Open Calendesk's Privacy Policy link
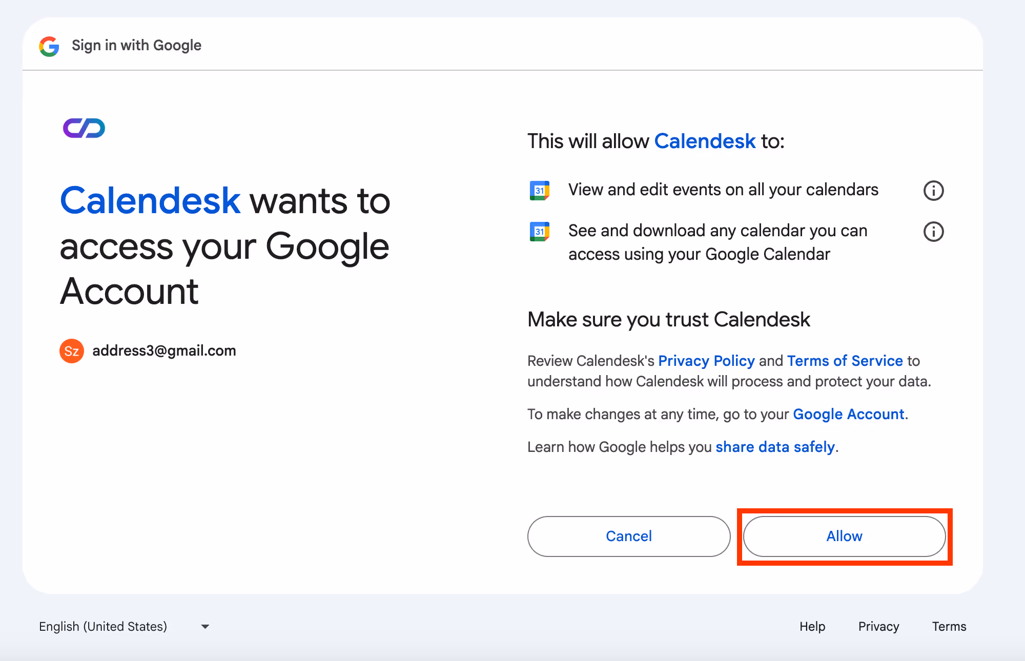This screenshot has width=1025, height=661. (x=706, y=361)
